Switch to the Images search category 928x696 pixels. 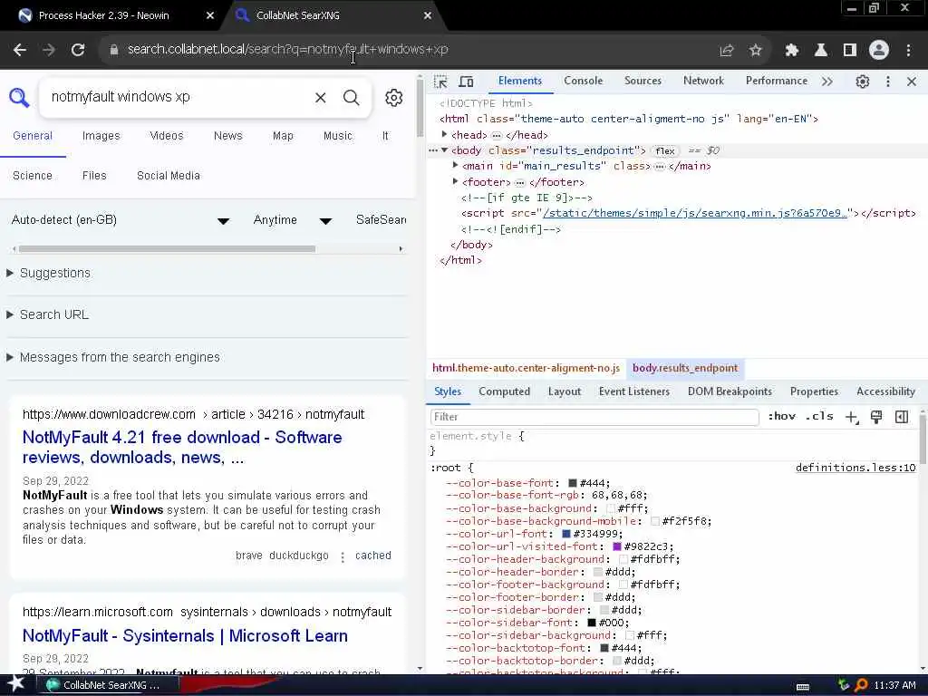pyautogui.click(x=101, y=136)
